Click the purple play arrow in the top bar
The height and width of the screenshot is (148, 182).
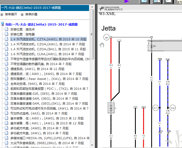click(x=127, y=1)
